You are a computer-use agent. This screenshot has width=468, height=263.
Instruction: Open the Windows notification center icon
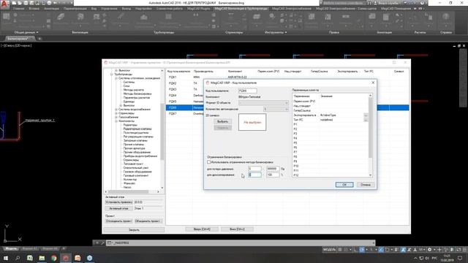pyautogui.click(x=460, y=258)
